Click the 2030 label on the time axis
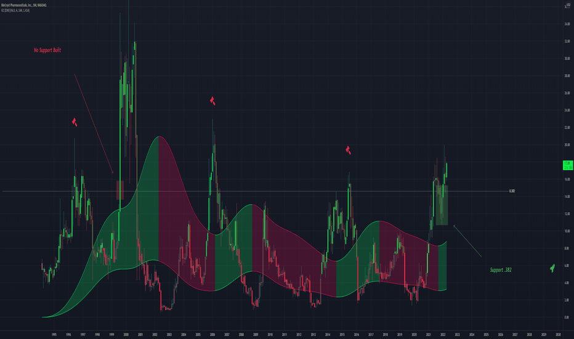The image size is (574, 339). click(x=558, y=334)
